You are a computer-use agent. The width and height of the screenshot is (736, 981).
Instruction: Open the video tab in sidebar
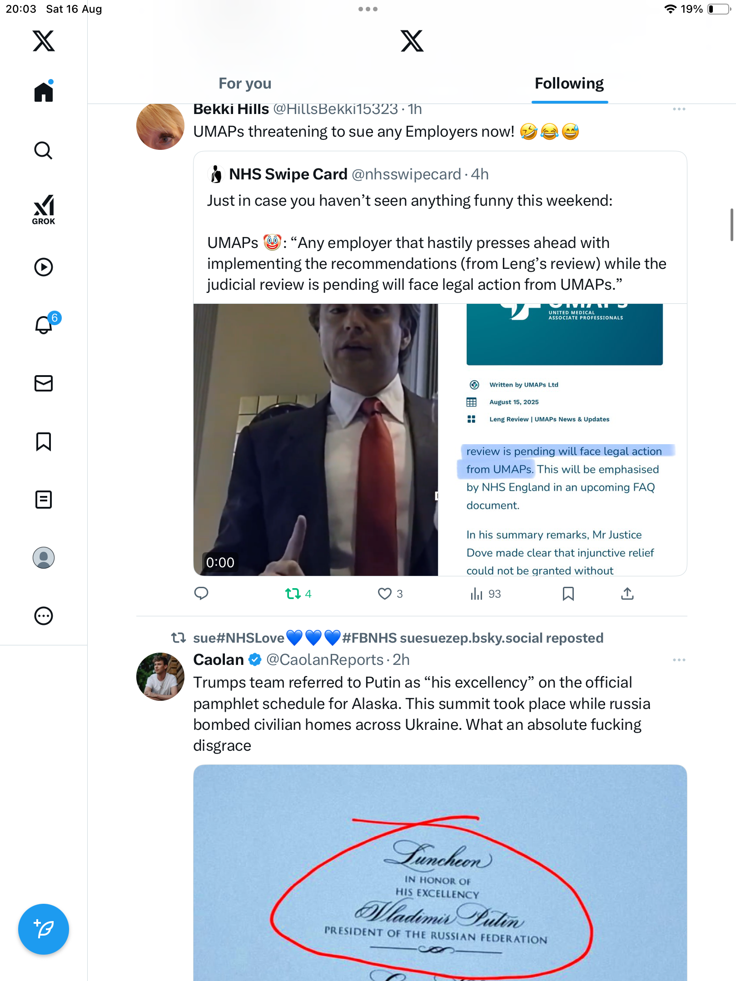tap(44, 267)
